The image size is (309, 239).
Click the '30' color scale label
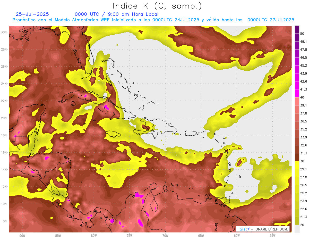(302, 161)
